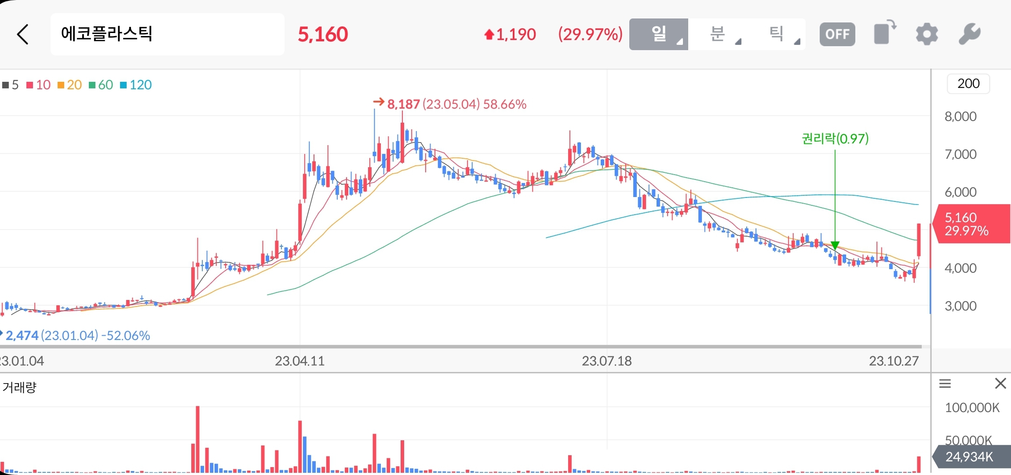Screen dimensions: 1011x475
Task: Click the 에코플라스틱 stock name field
Action: pos(167,34)
